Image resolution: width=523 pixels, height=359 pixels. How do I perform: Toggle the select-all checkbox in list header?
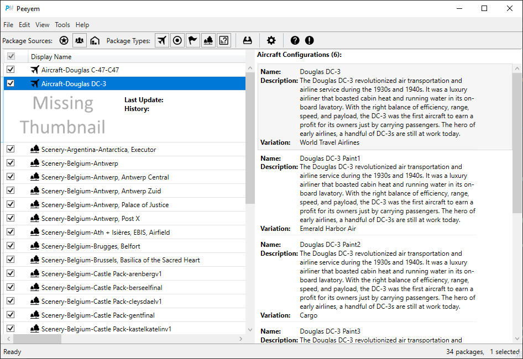[x=10, y=56]
